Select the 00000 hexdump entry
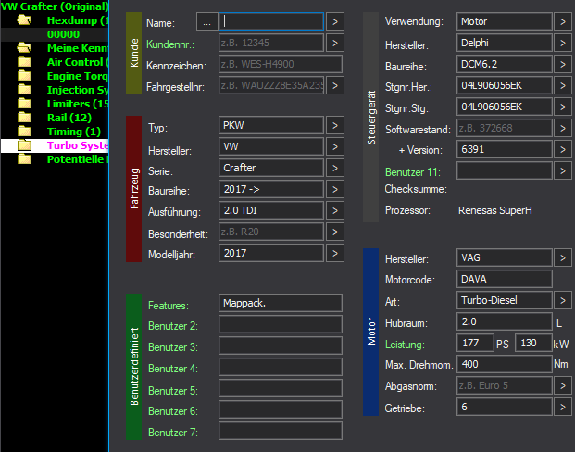Screen dimensions: 575x452 [63, 34]
